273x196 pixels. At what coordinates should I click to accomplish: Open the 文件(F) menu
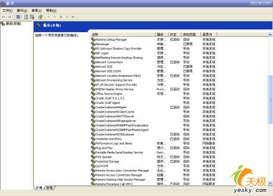click(x=8, y=11)
